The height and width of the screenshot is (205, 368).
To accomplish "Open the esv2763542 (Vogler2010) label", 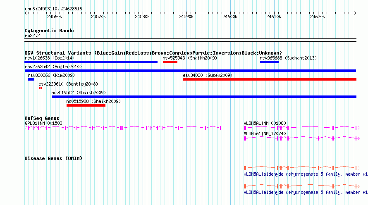I will click(53, 67).
